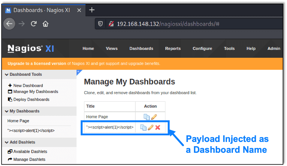Open the Configure menu

202,48
